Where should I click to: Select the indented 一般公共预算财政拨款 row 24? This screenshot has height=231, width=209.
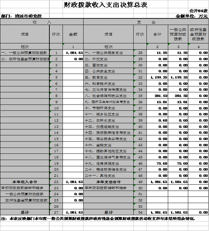pyautogui.click(x=25, y=194)
